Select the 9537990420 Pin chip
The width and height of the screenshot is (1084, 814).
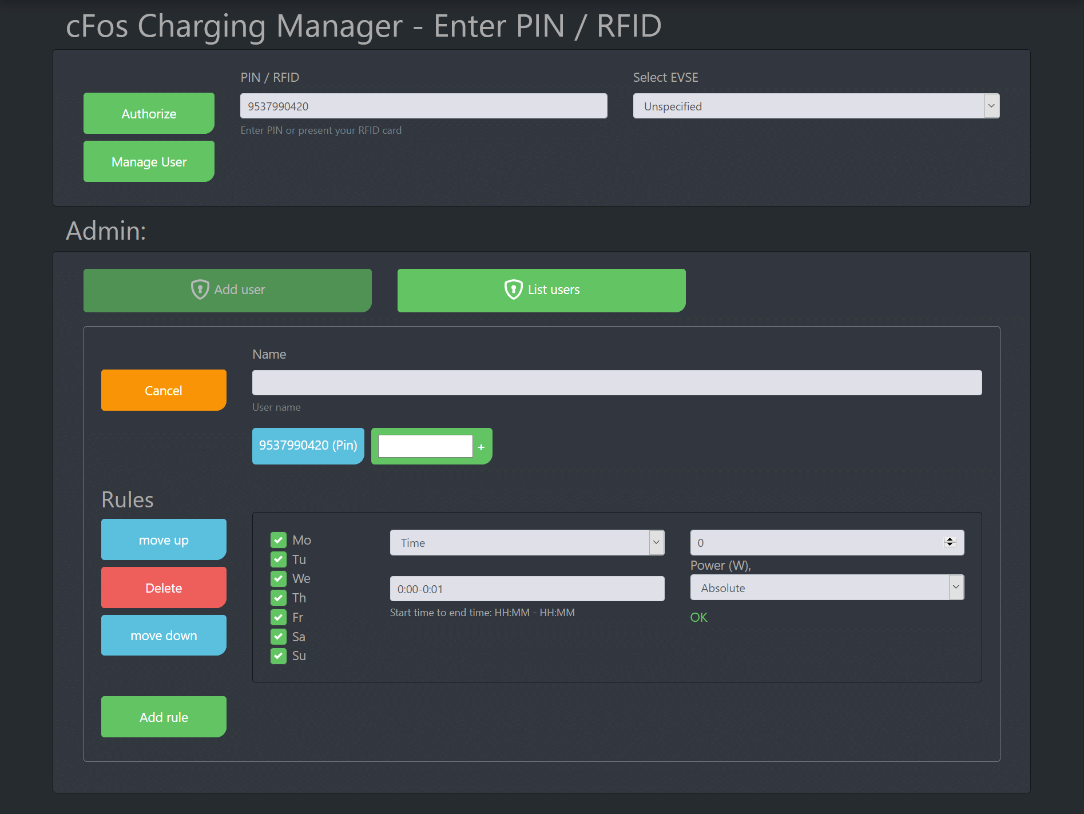[x=308, y=446]
